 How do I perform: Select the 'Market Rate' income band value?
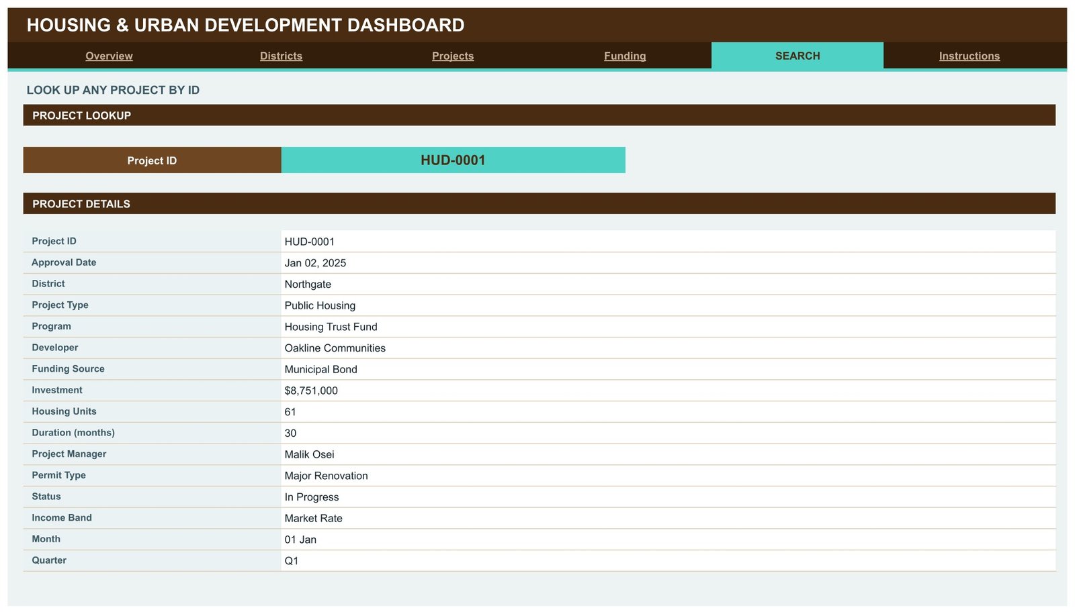669,518
